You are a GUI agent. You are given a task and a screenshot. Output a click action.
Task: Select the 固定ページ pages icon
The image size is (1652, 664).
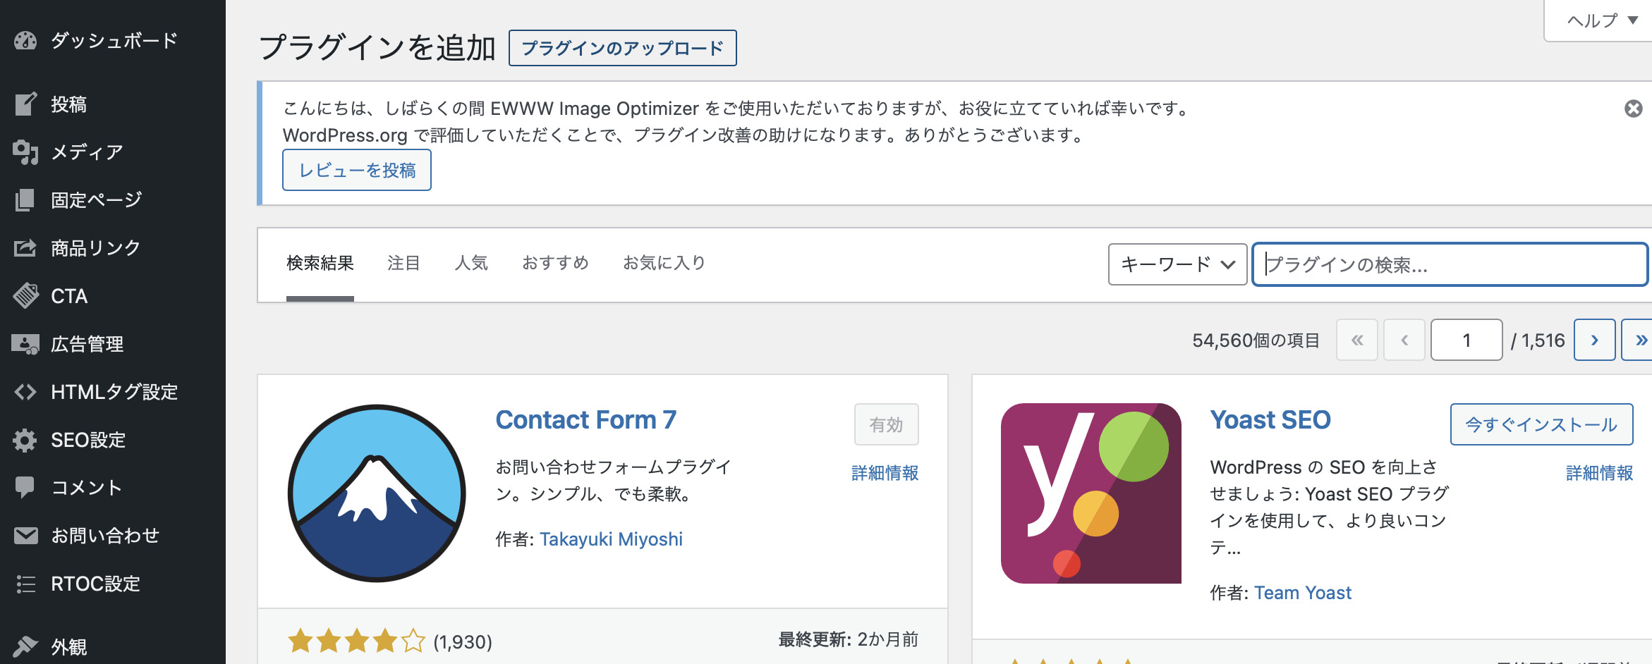pos(25,200)
